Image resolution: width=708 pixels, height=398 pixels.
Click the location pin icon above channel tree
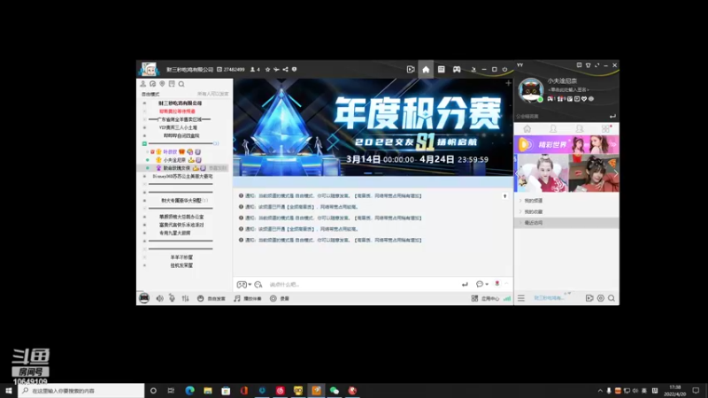pos(162,84)
